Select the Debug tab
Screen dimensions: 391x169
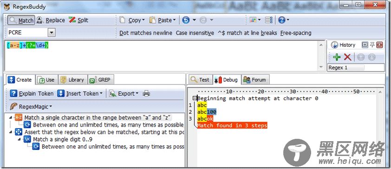(227, 80)
